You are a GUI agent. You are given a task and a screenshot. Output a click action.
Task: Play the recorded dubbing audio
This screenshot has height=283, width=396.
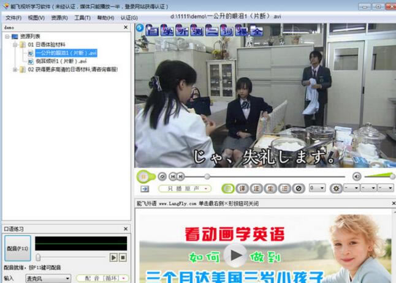113,257
